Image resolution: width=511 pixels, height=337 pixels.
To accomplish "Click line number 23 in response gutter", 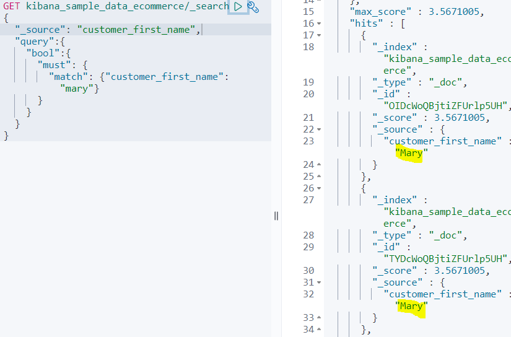I will click(308, 141).
